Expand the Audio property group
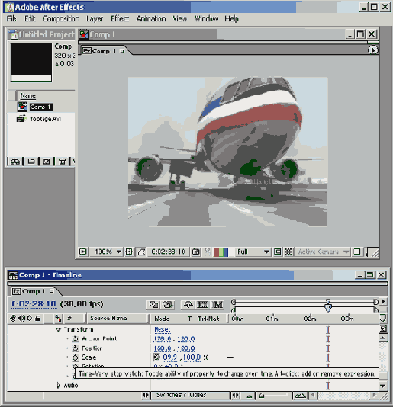This screenshot has height=407, width=393. (59, 385)
